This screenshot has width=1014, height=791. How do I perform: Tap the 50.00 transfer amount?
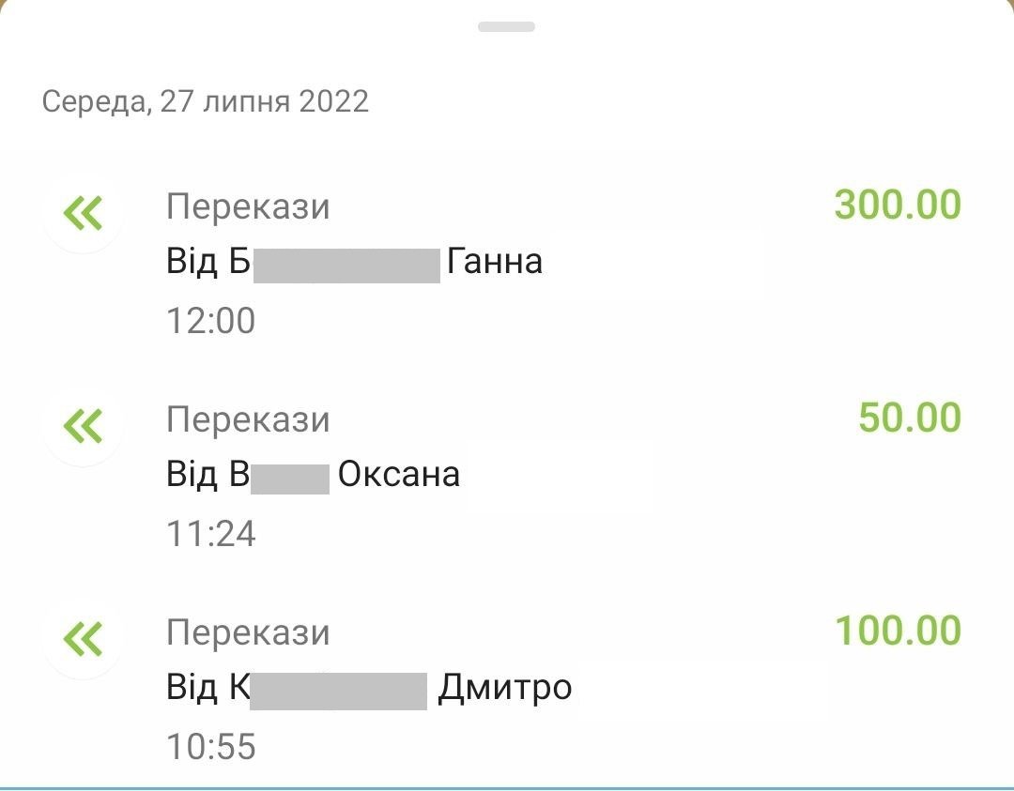909,418
